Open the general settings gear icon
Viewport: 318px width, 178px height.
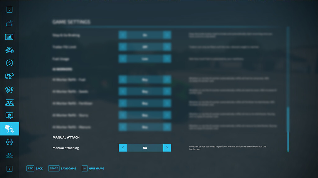pos(9,142)
